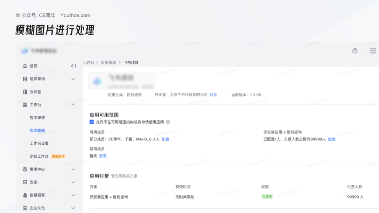
Task: Click the 暂无可购买方案 text
Action: click(x=124, y=176)
